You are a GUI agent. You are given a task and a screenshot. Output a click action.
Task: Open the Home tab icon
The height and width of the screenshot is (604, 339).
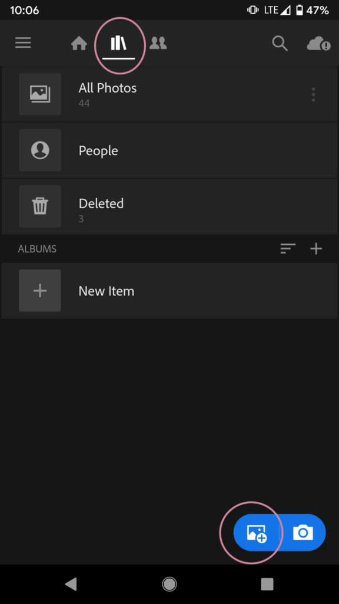tap(79, 42)
